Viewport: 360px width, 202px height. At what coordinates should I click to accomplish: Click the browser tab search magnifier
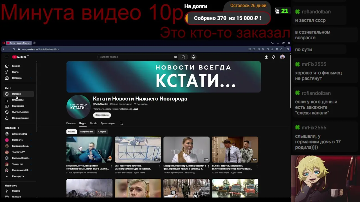point(272,43)
